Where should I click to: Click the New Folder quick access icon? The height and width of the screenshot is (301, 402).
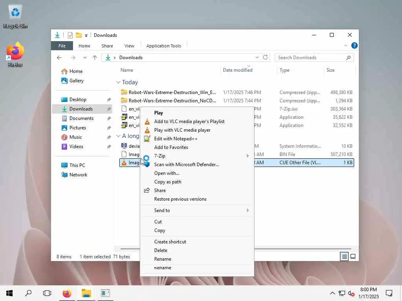79,35
